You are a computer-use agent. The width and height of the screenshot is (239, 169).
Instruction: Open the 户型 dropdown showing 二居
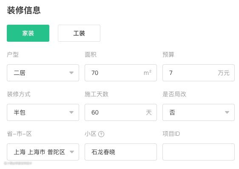(x=43, y=73)
